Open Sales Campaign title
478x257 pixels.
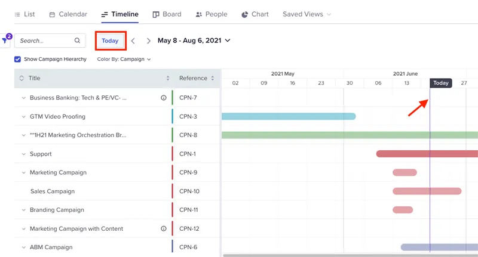[53, 191]
